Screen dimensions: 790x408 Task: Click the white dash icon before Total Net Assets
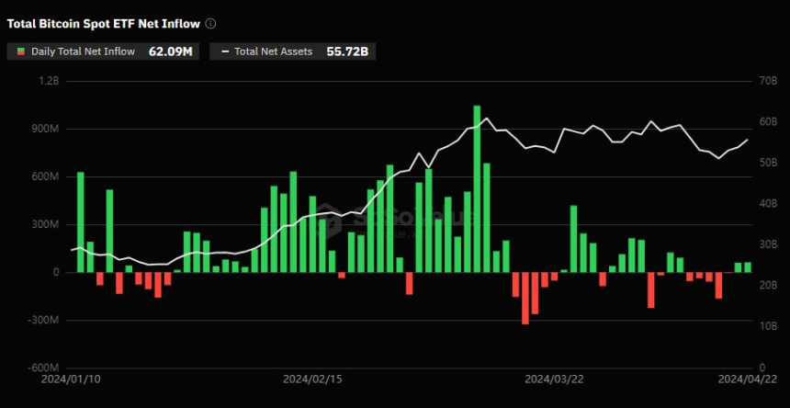click(224, 51)
